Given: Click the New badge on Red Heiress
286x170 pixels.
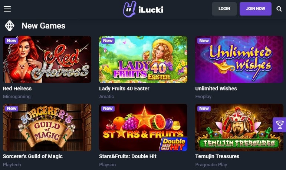Looking at the screenshot, I should pos(11,41).
